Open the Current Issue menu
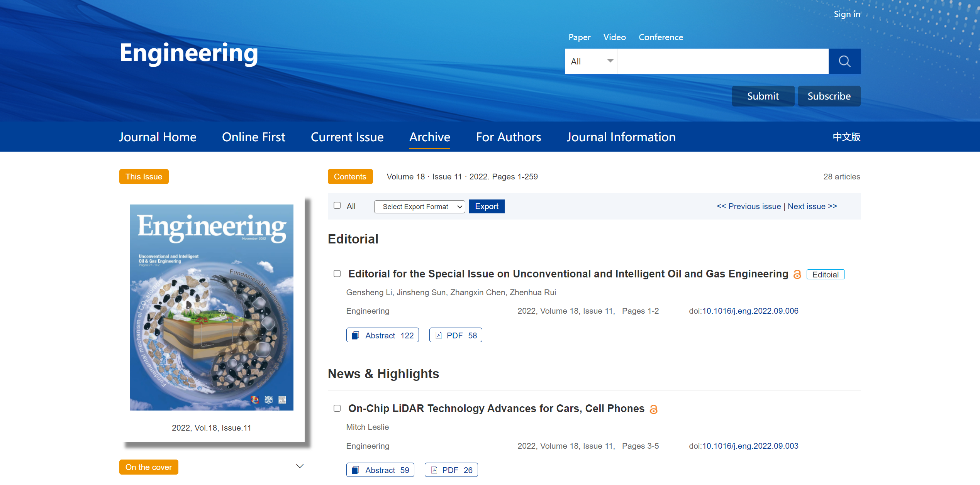The height and width of the screenshot is (485, 980). [347, 137]
